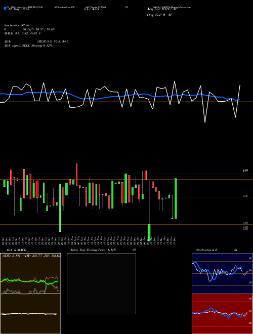253x334 pixels.
Task: Click the MACD values line
Action: 23,33
